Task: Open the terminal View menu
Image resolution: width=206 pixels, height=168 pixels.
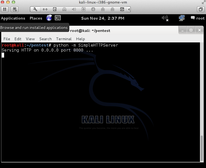Action: point(30,39)
